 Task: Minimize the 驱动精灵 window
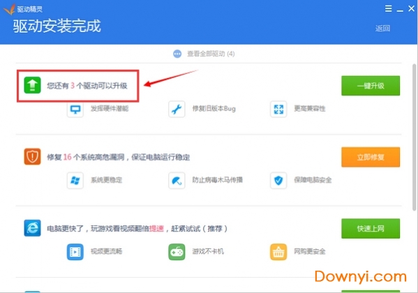coord(400,10)
